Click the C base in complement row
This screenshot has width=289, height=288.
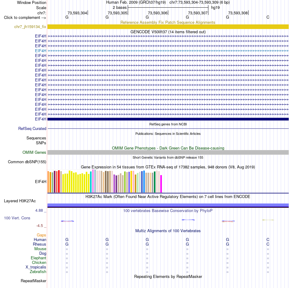tap(268, 17)
